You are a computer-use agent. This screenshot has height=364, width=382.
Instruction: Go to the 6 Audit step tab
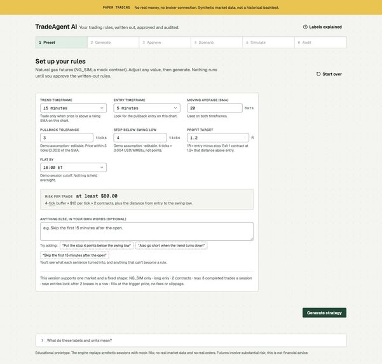320,43
